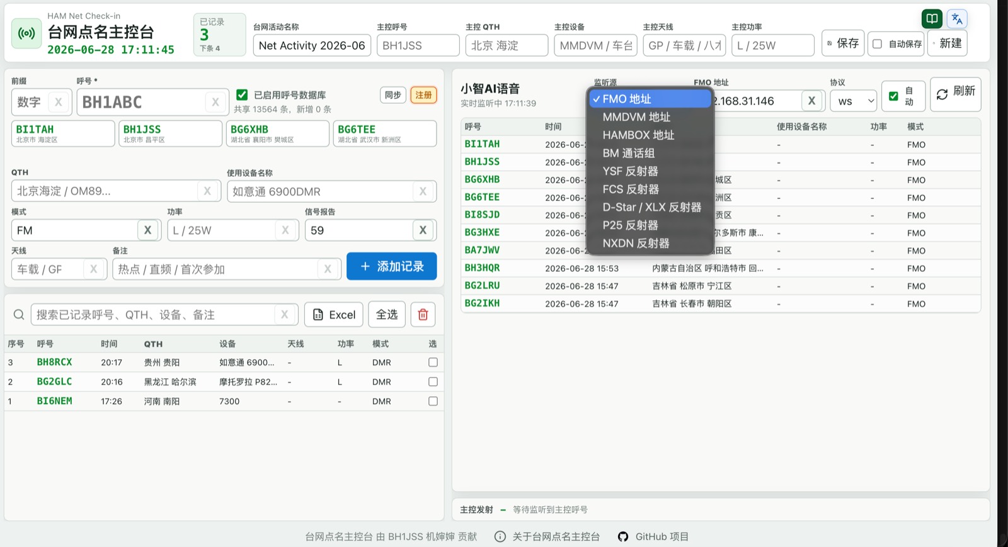The width and height of the screenshot is (1008, 547).
Task: Click the 台网活动名称 input field
Action: [312, 45]
